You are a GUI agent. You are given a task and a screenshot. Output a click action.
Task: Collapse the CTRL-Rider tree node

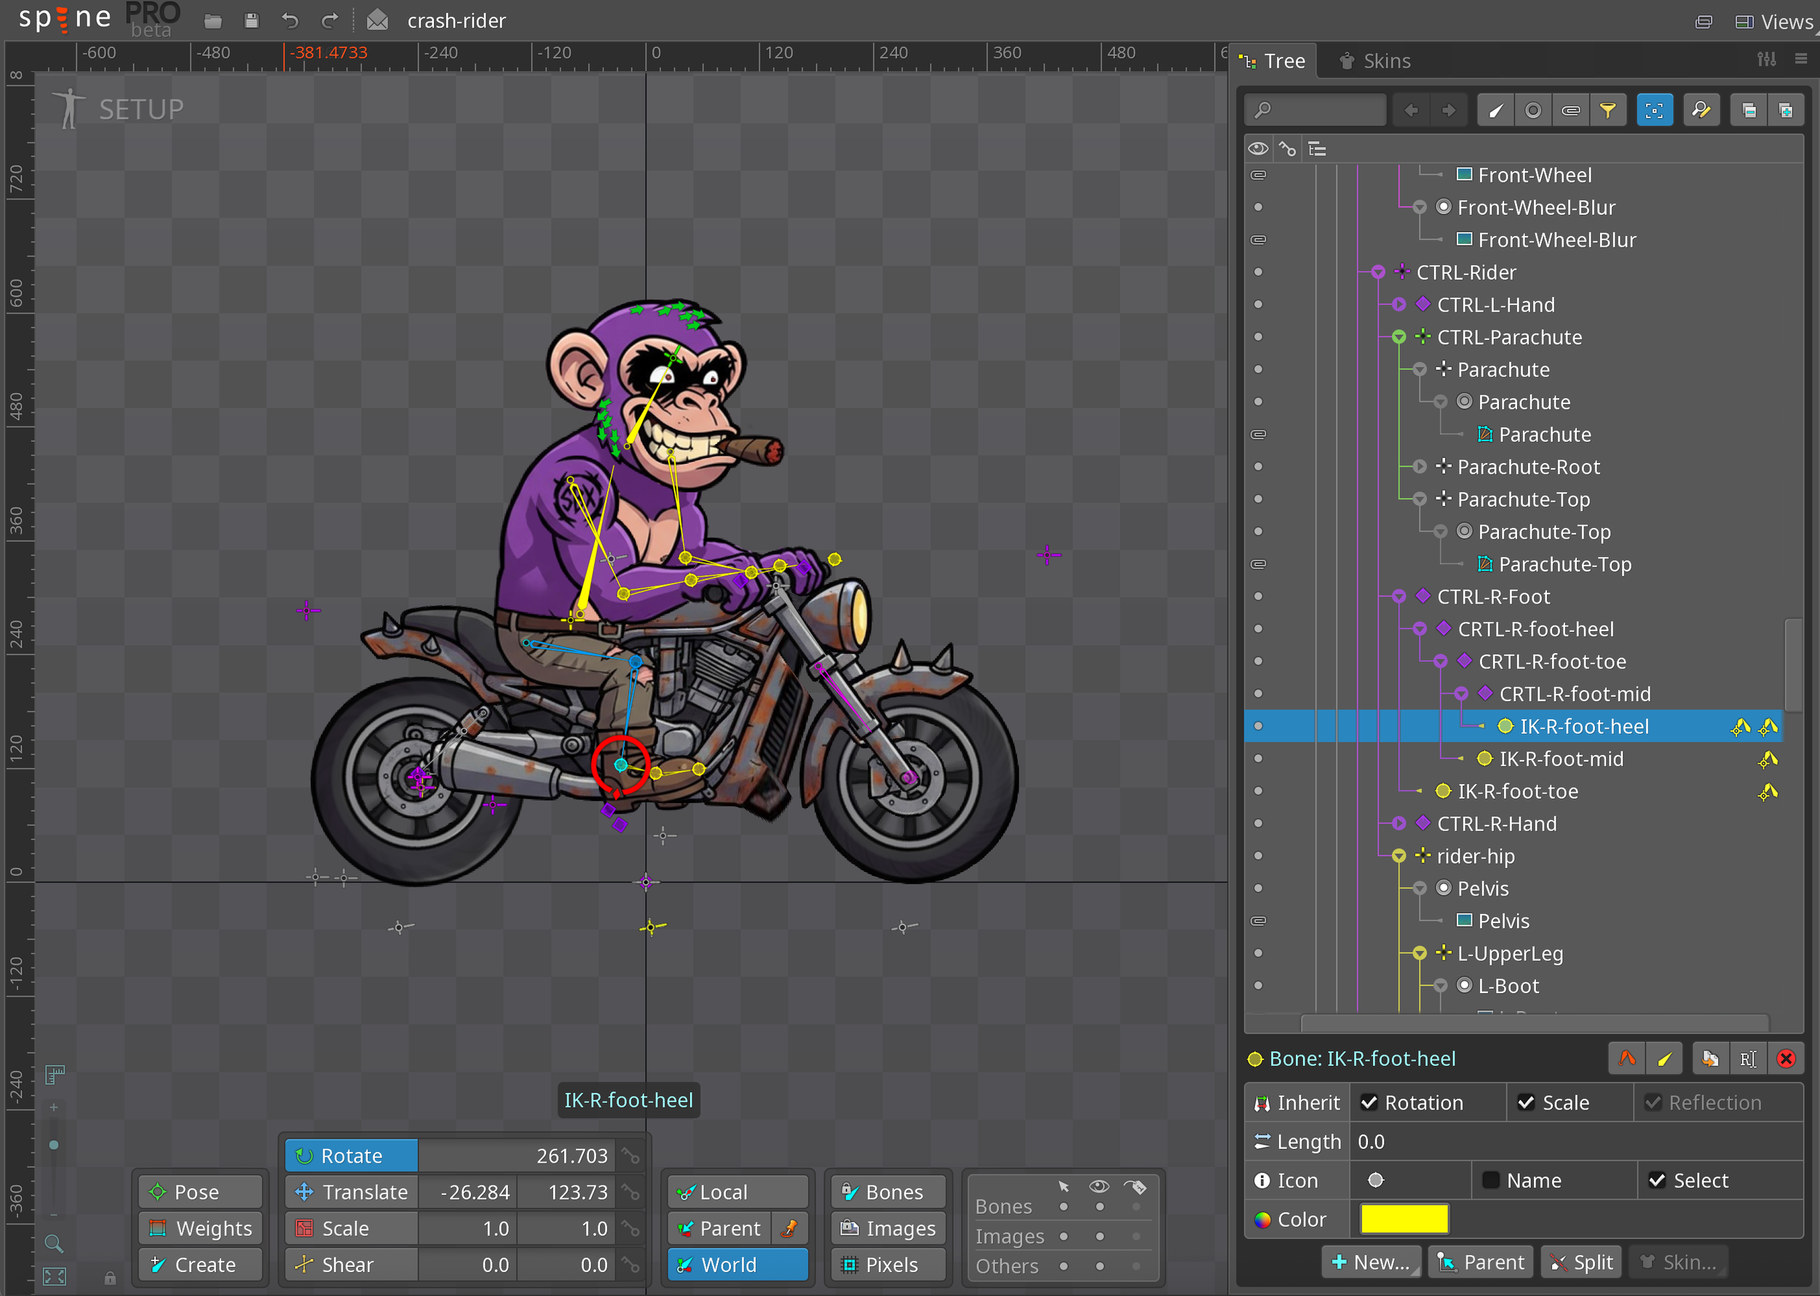tap(1378, 273)
